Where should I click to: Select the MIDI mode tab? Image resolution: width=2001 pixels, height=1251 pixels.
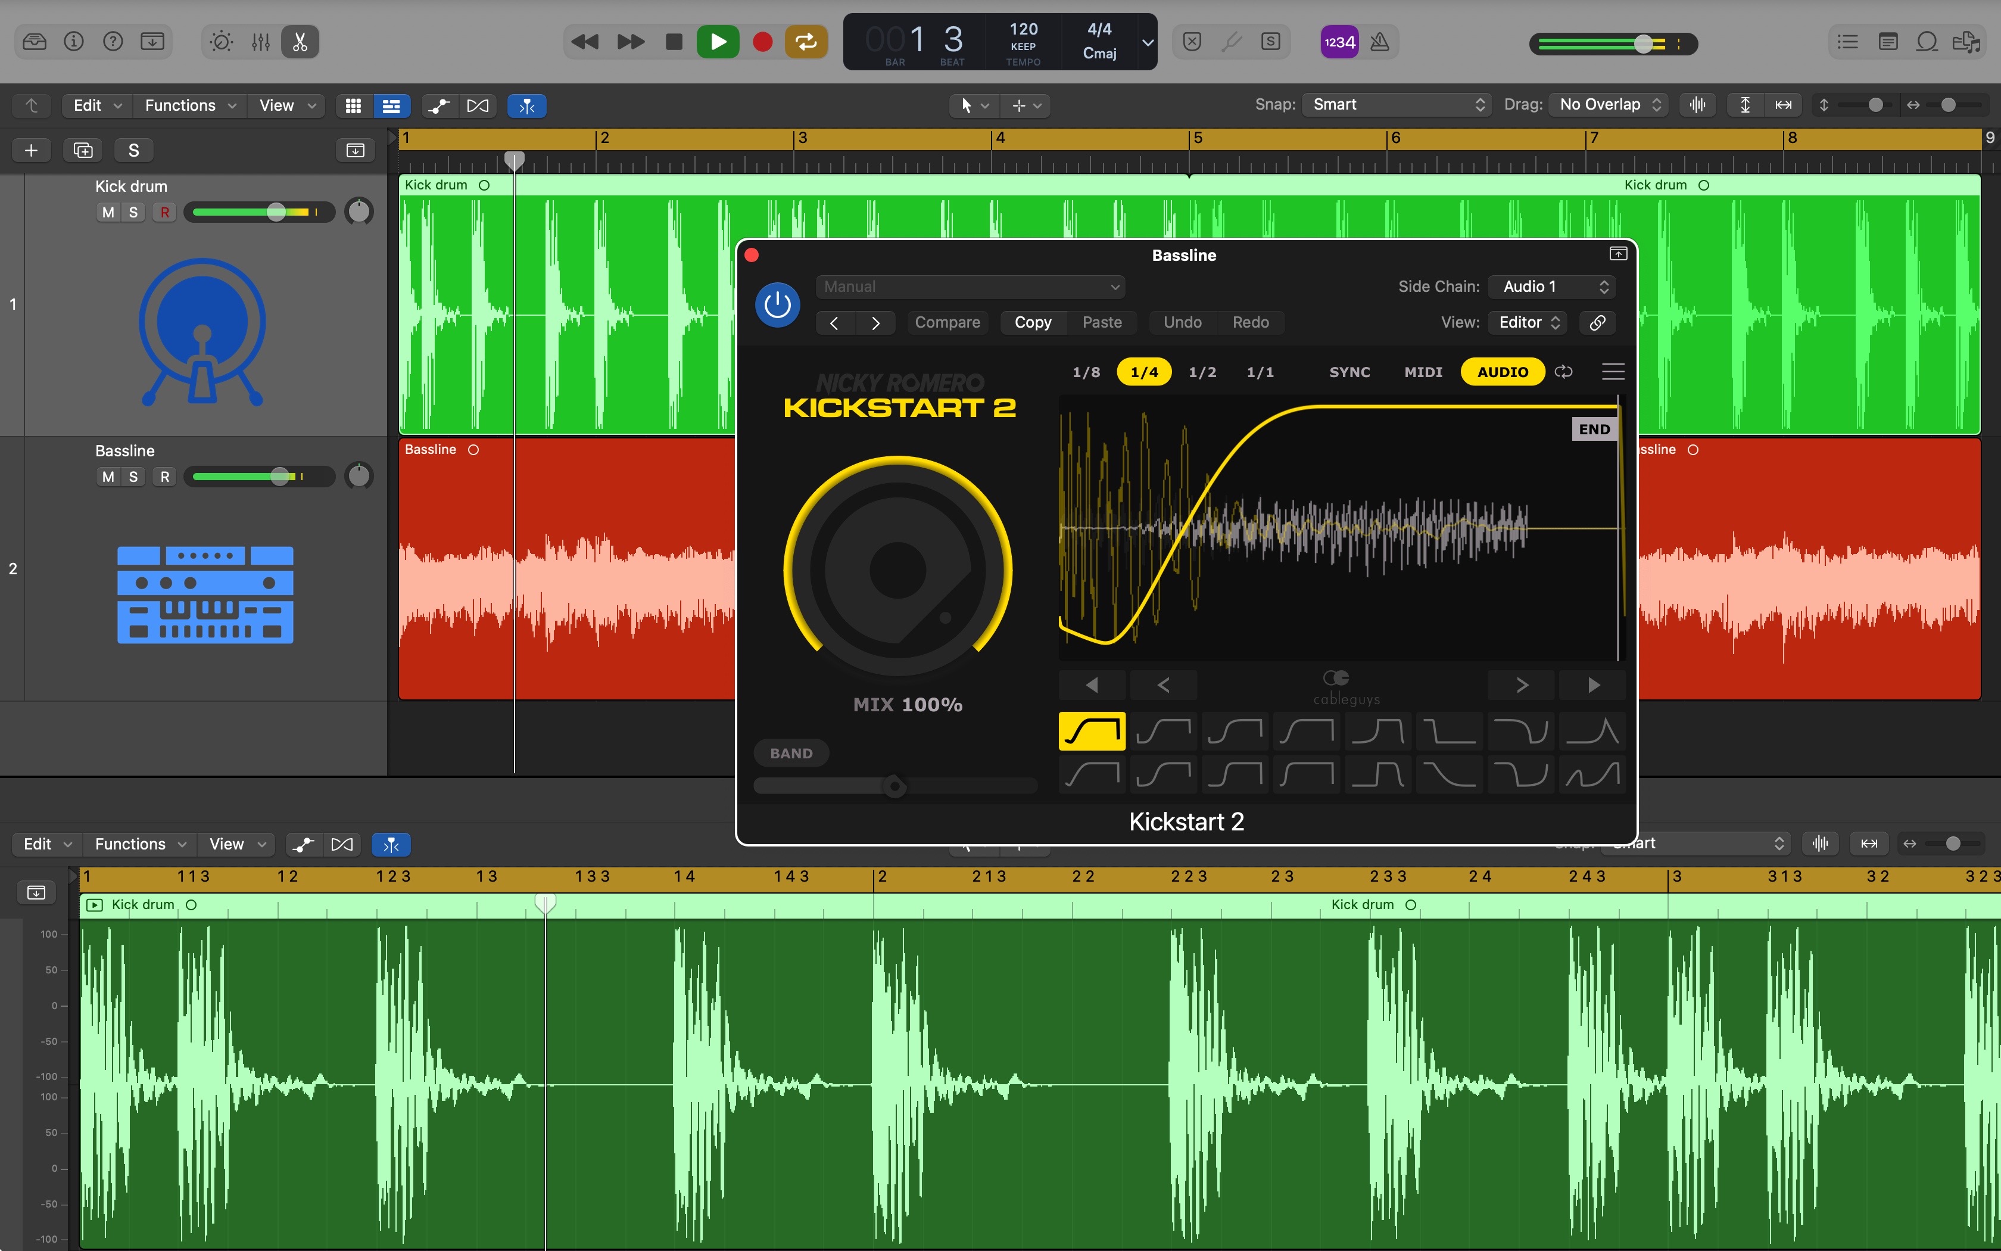click(x=1423, y=372)
